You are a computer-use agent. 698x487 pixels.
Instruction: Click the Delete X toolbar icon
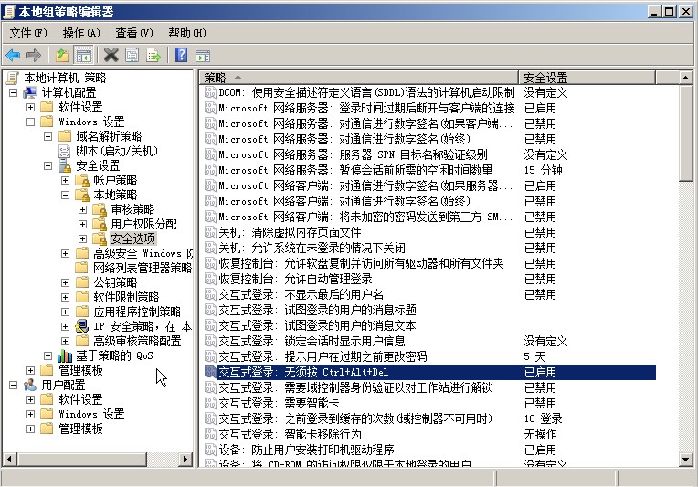click(111, 55)
